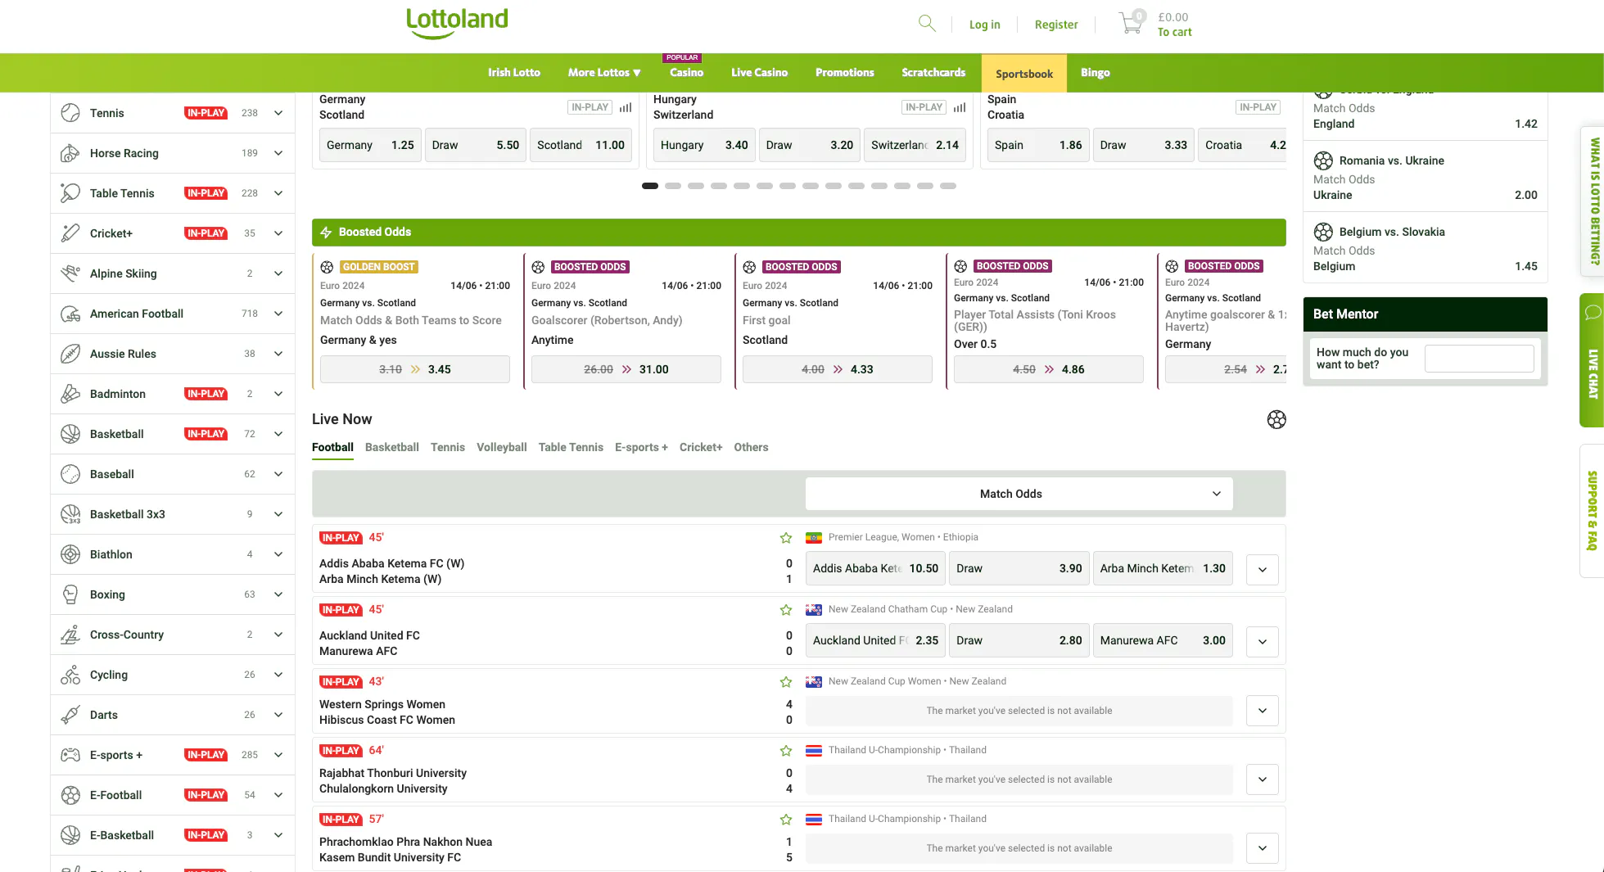This screenshot has width=1604, height=872.
Task: Open the Irish Lotto menu item
Action: (513, 73)
